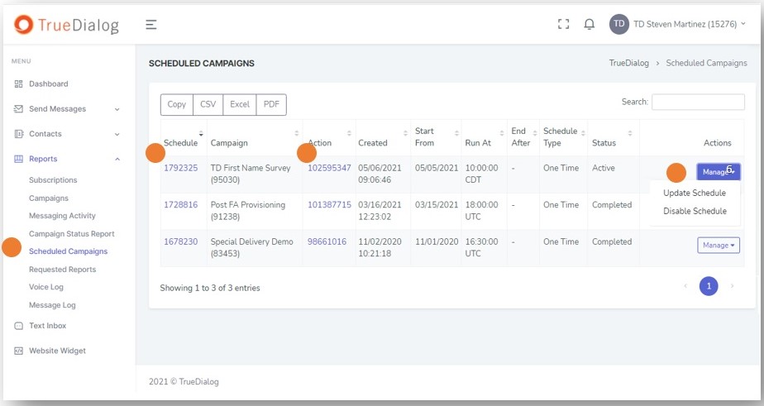The image size is (764, 406).
Task: Open schedule link 1678230
Action: (181, 241)
